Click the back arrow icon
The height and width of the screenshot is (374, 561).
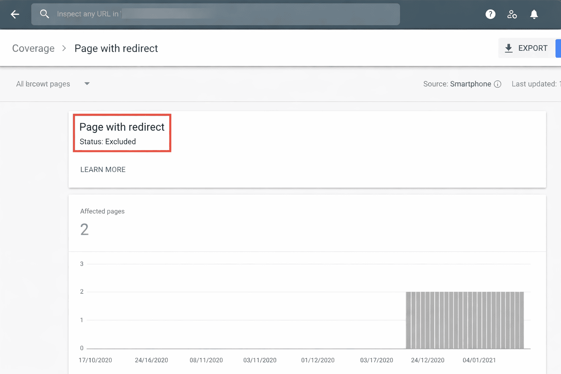pyautogui.click(x=15, y=14)
